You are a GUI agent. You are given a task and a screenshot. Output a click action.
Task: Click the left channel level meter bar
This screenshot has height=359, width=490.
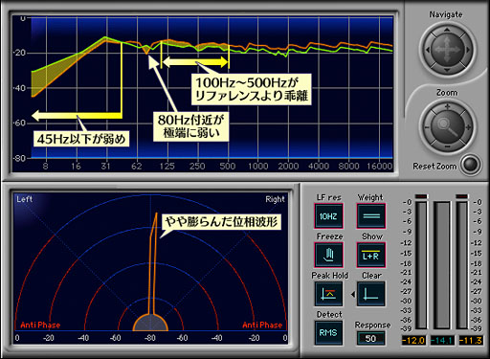pos(421,265)
